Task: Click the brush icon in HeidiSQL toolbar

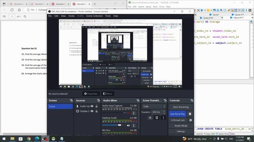Action: click(x=229, y=10)
